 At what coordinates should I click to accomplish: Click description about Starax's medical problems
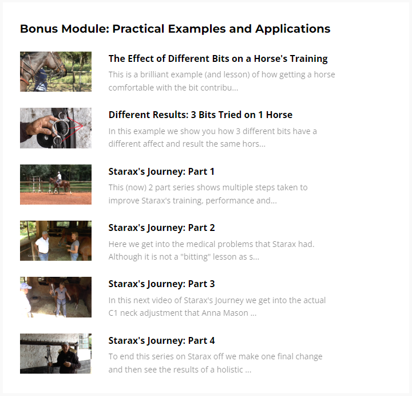click(x=211, y=244)
